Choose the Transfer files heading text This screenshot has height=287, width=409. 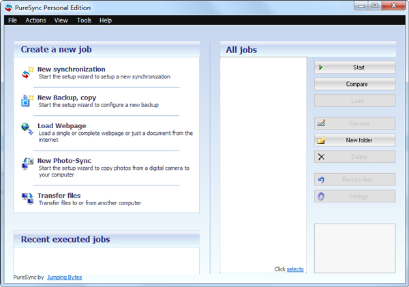(59, 195)
